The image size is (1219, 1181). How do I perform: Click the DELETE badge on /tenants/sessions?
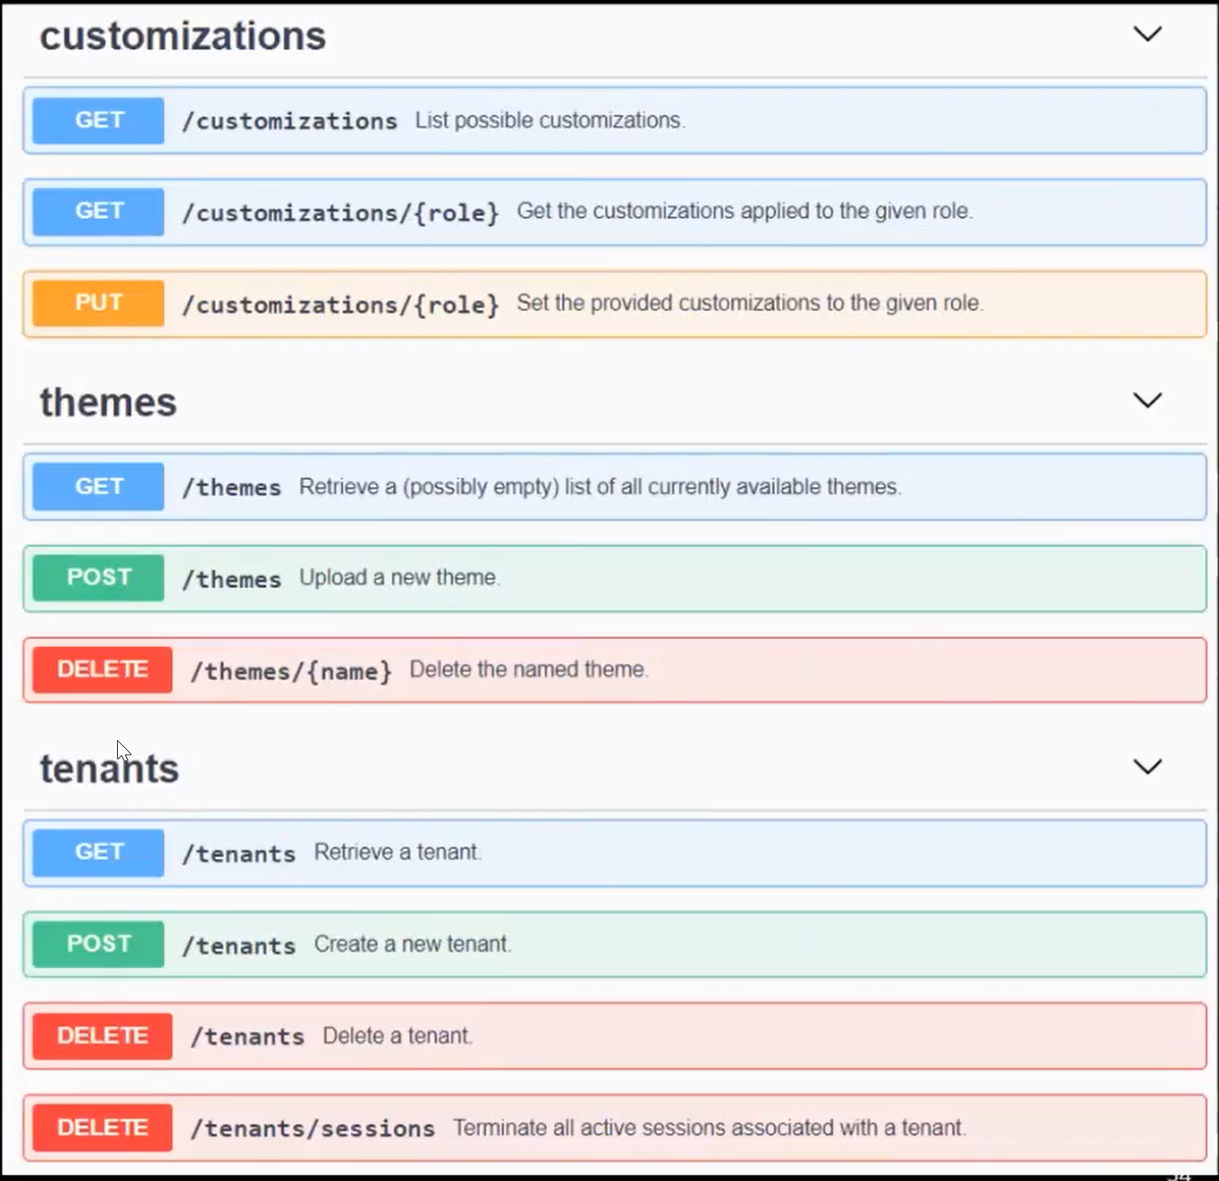tap(101, 1127)
